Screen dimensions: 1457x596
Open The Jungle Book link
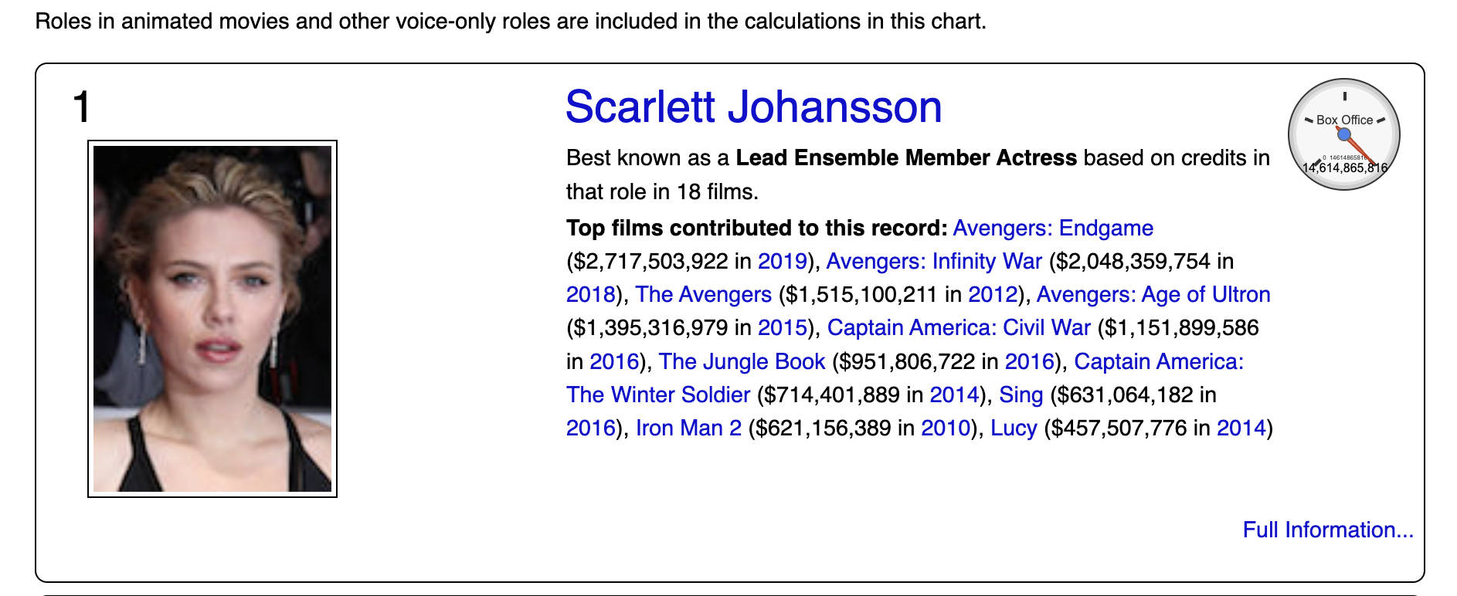click(742, 361)
